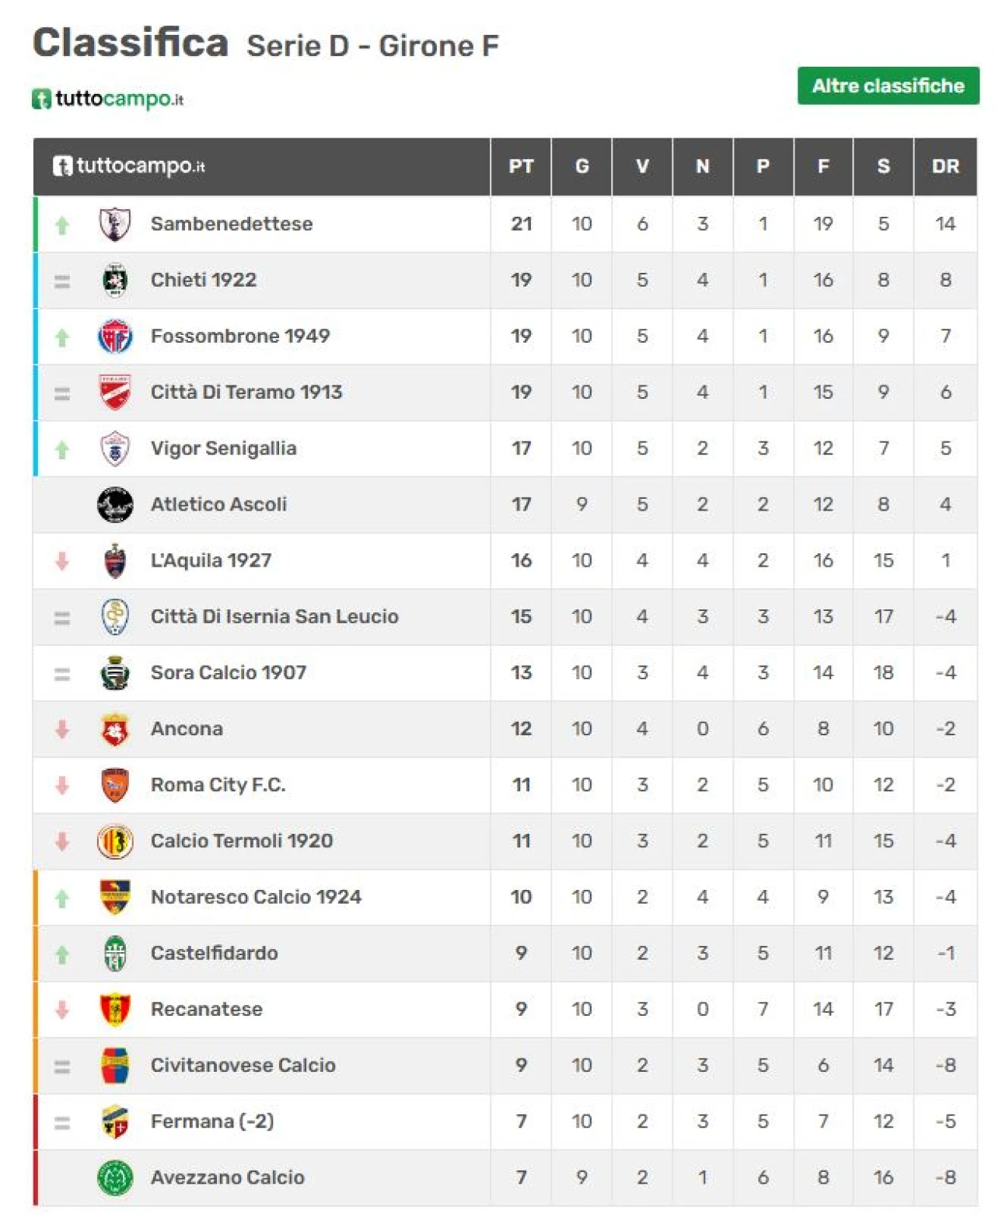Click Notaresco Calcio 1924 green up arrow
This screenshot has width=995, height=1228.
pos(62,898)
